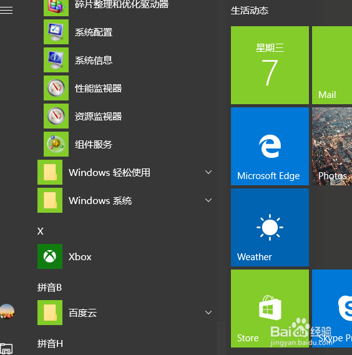Open the Photos tile
Viewport: 352px width, 355px height.
pos(332,146)
